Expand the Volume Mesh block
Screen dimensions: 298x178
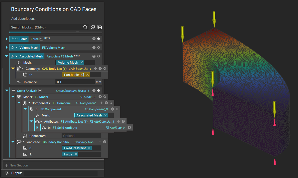6,47
